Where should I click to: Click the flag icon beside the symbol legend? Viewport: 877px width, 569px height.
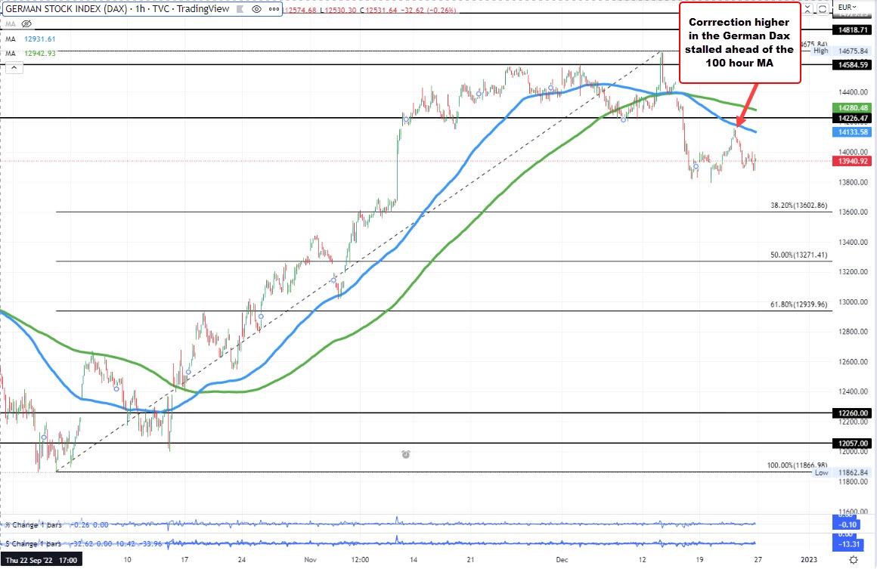[238, 9]
